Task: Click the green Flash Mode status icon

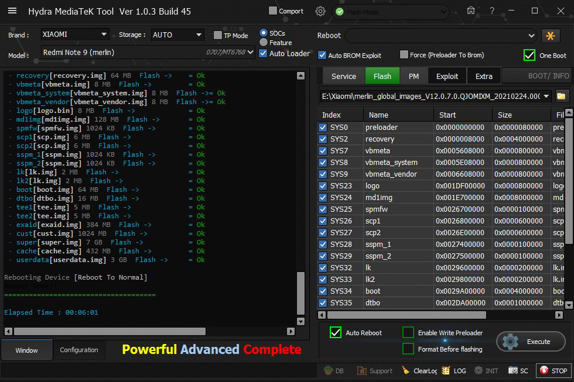Action: [340, 12]
